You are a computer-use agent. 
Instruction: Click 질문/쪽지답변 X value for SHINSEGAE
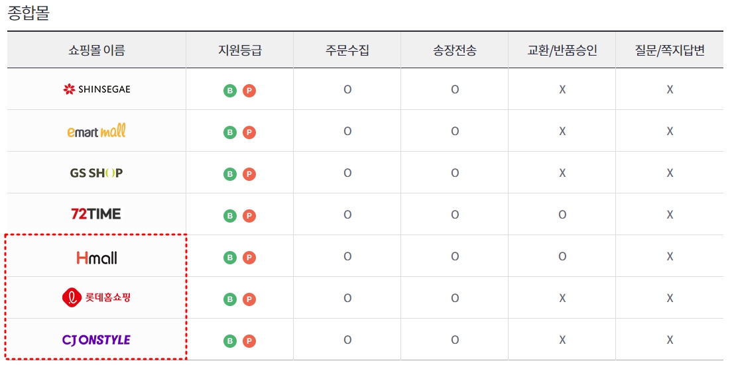pos(670,89)
